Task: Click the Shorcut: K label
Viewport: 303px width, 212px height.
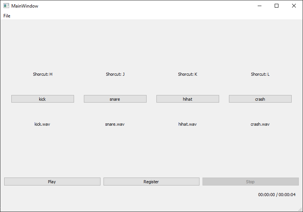Action: tap(188, 74)
